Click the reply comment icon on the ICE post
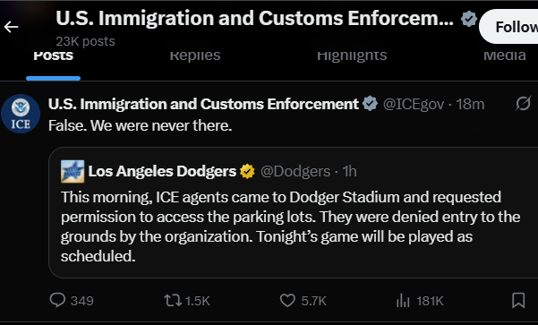Viewport: 538px width, 325px height. pos(57,300)
